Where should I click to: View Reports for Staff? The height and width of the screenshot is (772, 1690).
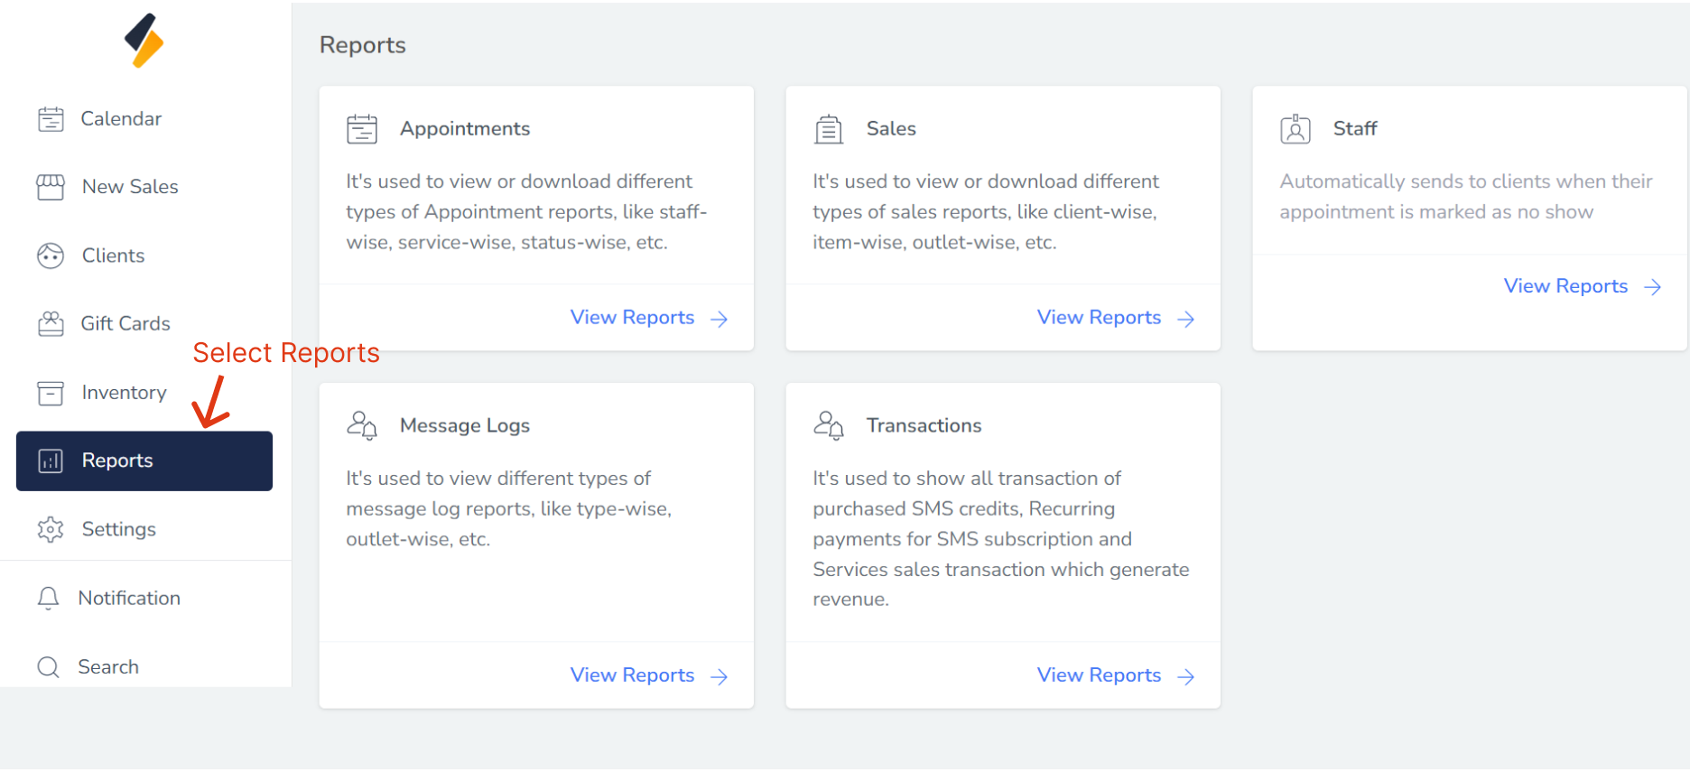(1582, 286)
